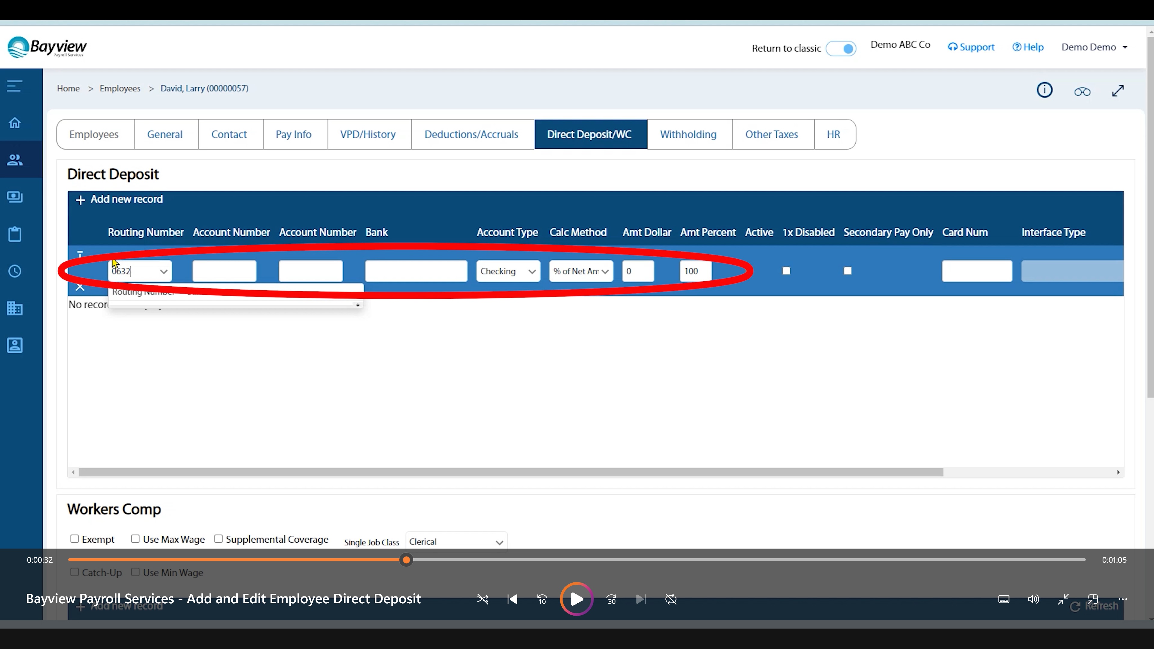The height and width of the screenshot is (649, 1154).
Task: Click the video progress slider handle
Action: click(x=406, y=560)
